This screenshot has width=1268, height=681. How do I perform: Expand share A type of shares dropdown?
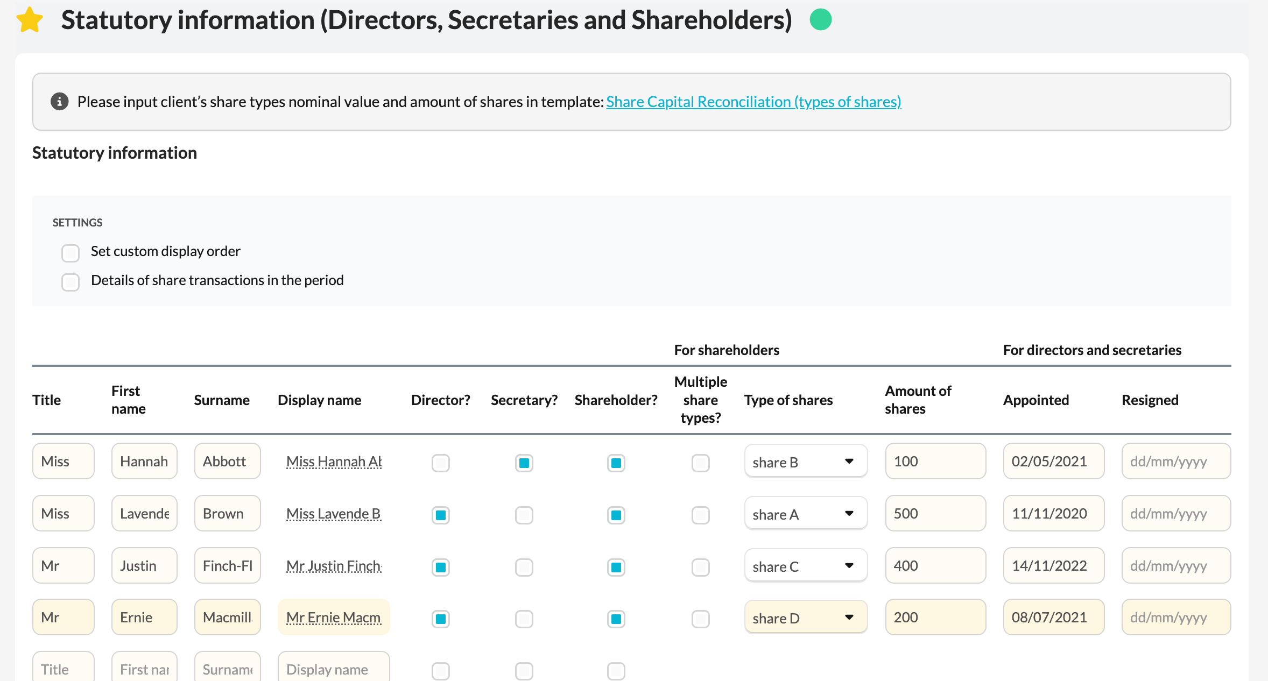(x=806, y=514)
